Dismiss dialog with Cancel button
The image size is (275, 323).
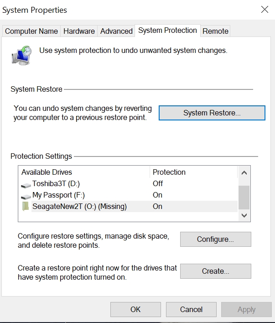tap(191, 309)
